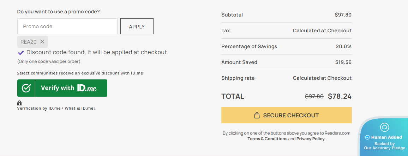This screenshot has height=156, width=408.
Task: Click the Our Accuracy Pledge text
Action: (x=385, y=148)
